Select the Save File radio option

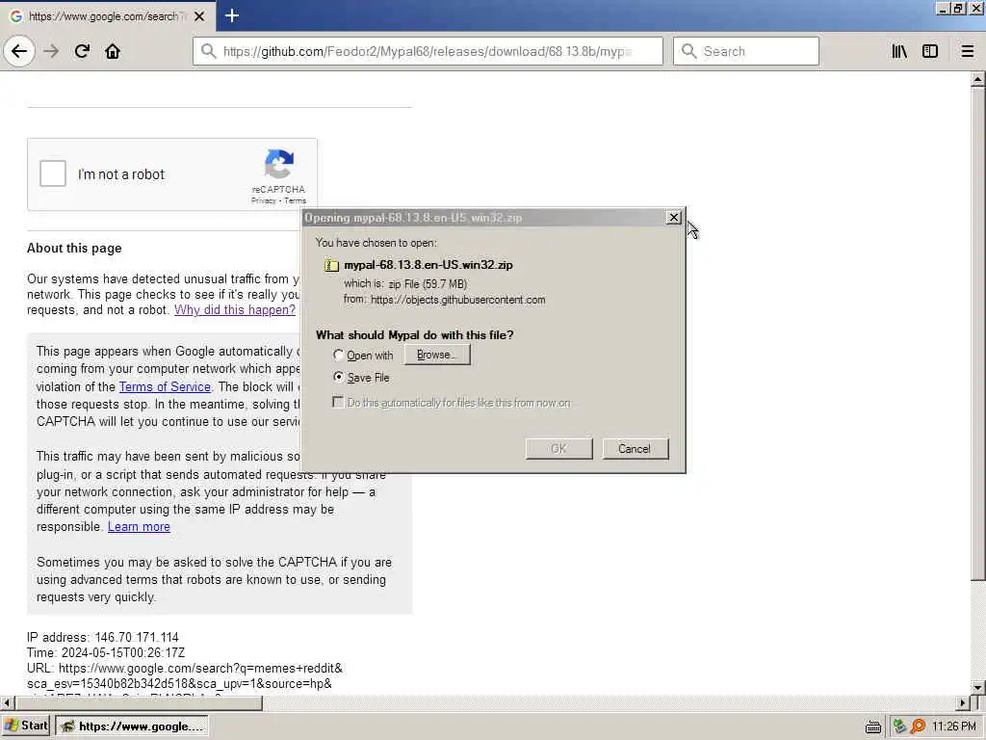click(338, 377)
